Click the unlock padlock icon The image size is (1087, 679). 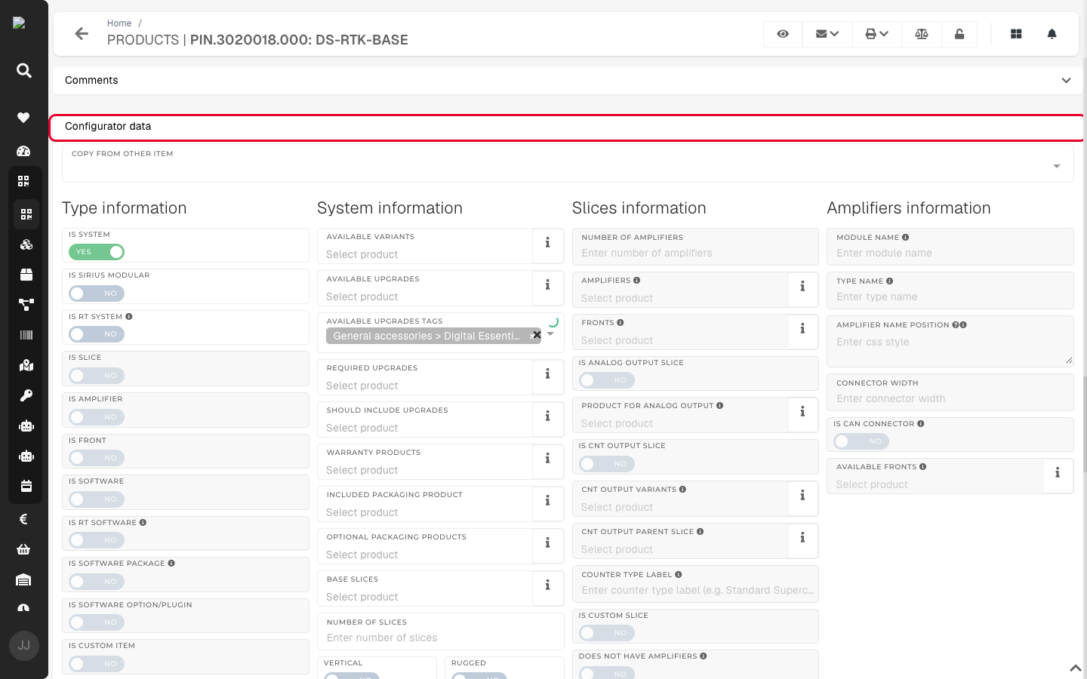[959, 34]
